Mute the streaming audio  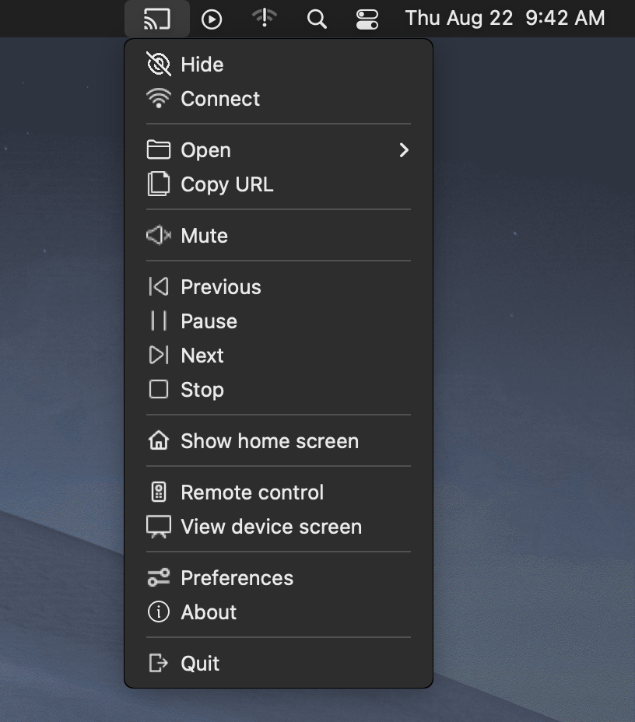tap(204, 235)
